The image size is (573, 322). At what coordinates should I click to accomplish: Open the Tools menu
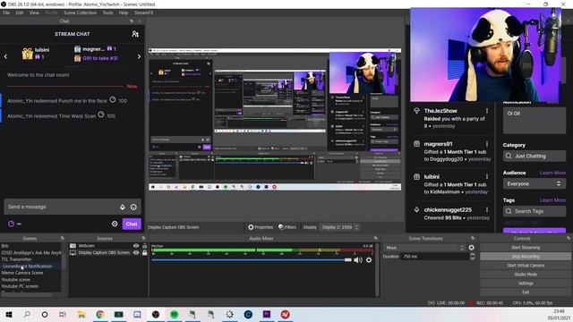[x=107, y=13]
